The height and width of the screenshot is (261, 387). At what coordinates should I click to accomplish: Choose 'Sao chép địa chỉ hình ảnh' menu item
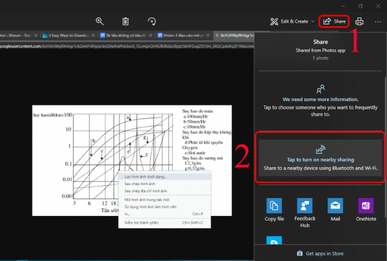pos(164,191)
